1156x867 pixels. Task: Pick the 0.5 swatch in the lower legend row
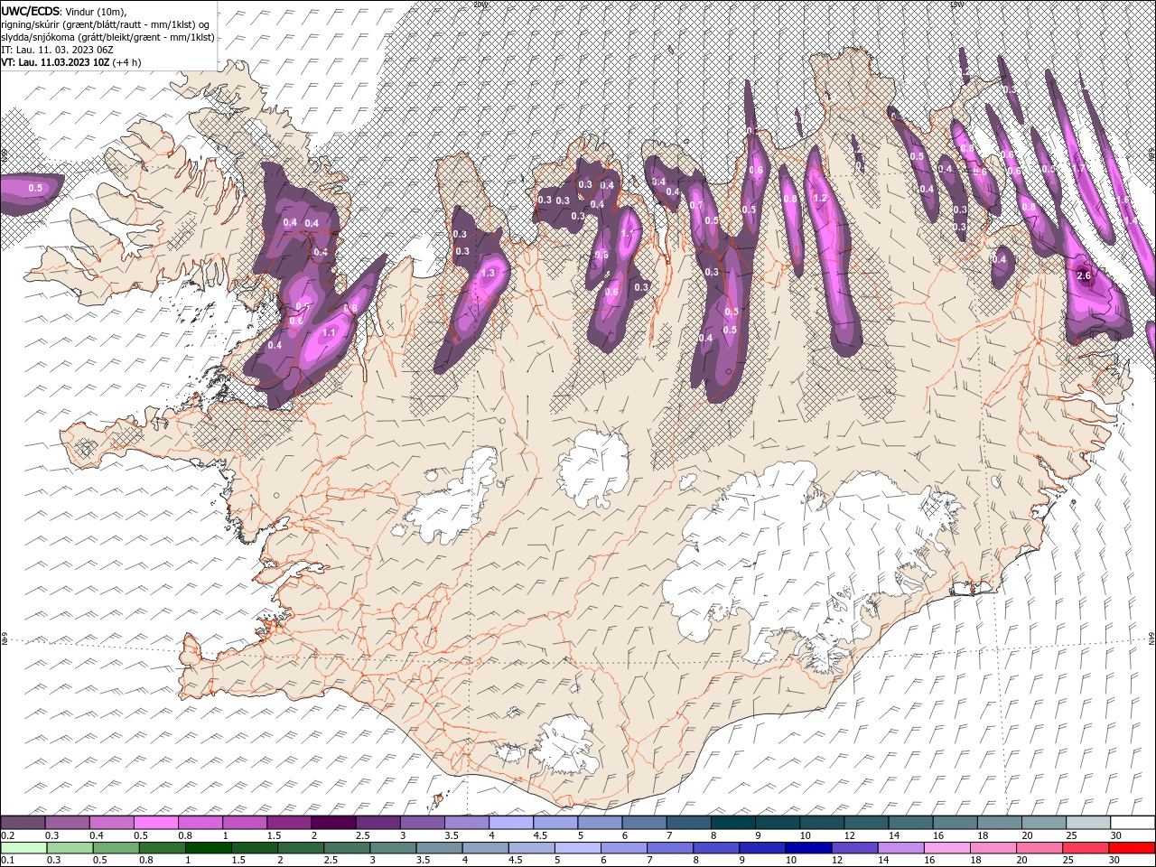(x=116, y=848)
